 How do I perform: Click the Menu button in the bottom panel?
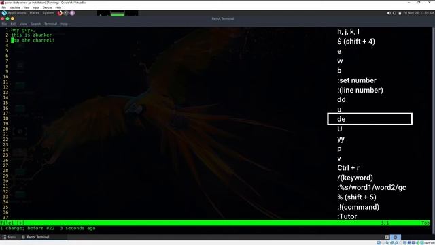pos(10,237)
